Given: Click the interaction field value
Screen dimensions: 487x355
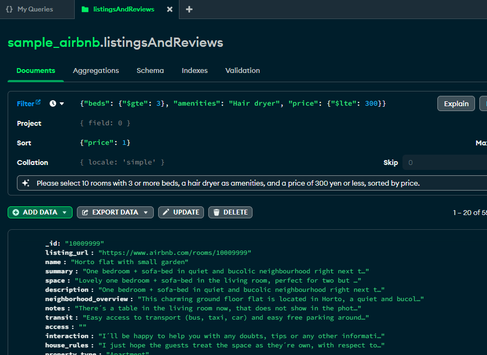Looking at the screenshot, I should point(242,336).
